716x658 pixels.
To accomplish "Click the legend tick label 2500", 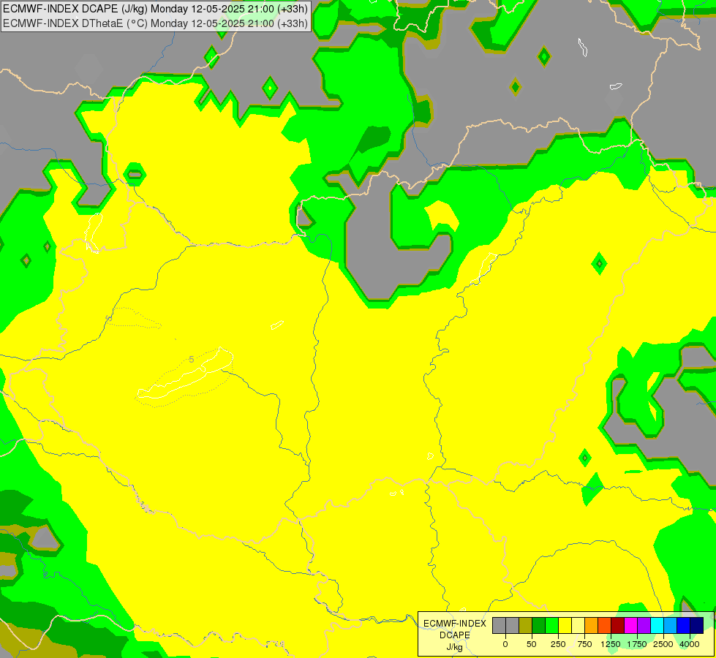I will coord(663,644).
